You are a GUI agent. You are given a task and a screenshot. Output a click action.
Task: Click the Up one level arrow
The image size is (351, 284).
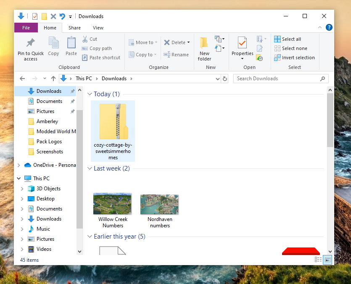(x=53, y=79)
